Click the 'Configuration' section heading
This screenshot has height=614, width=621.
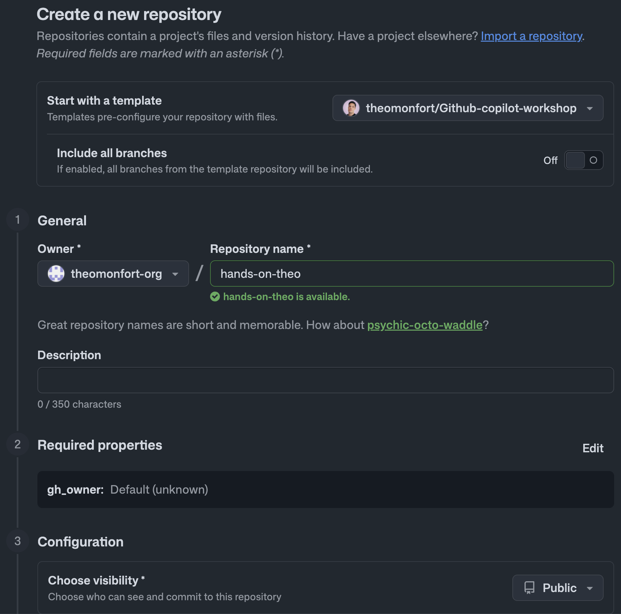coord(81,542)
